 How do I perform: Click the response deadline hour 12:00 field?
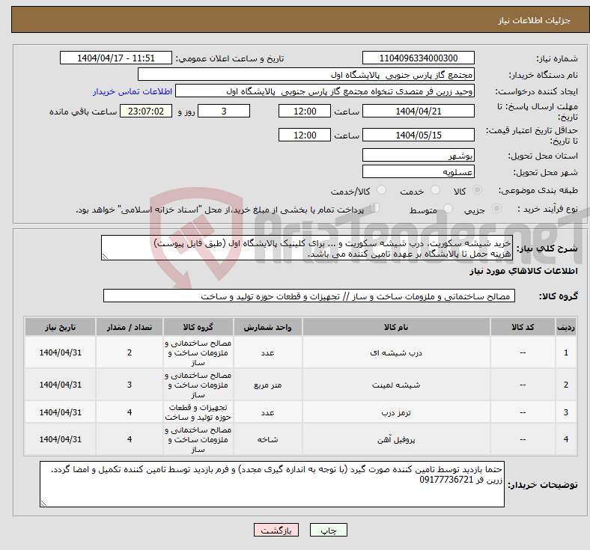point(305,111)
